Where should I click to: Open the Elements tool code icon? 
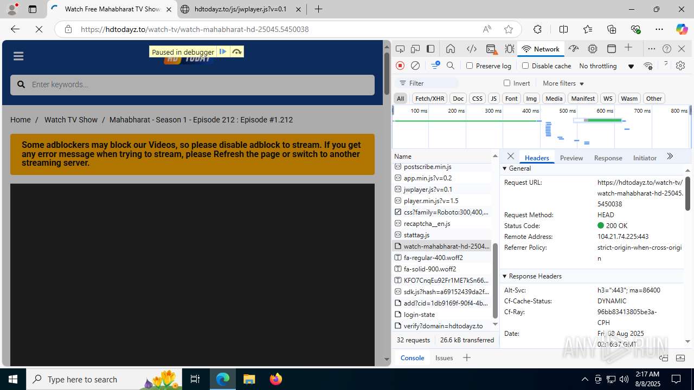click(x=472, y=49)
